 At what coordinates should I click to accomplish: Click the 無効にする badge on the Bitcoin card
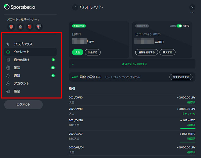click(142, 26)
